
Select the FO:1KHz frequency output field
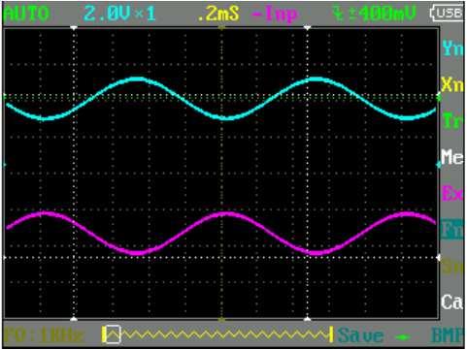tap(44, 335)
